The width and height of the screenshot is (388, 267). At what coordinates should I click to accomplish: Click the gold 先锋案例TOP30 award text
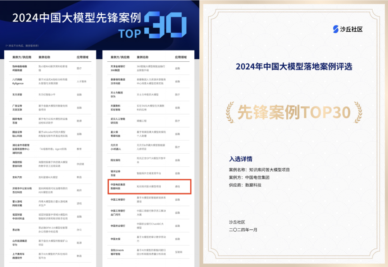[x=294, y=112]
